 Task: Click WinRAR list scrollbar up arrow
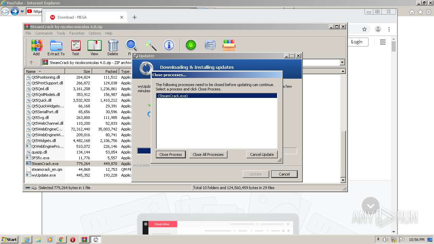(x=343, y=71)
